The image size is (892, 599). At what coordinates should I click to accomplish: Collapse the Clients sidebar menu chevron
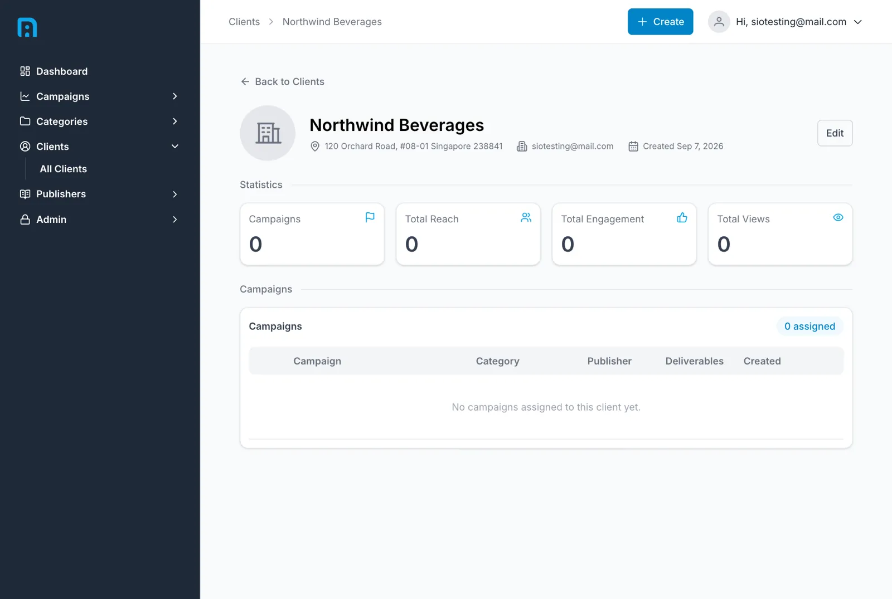pos(175,147)
